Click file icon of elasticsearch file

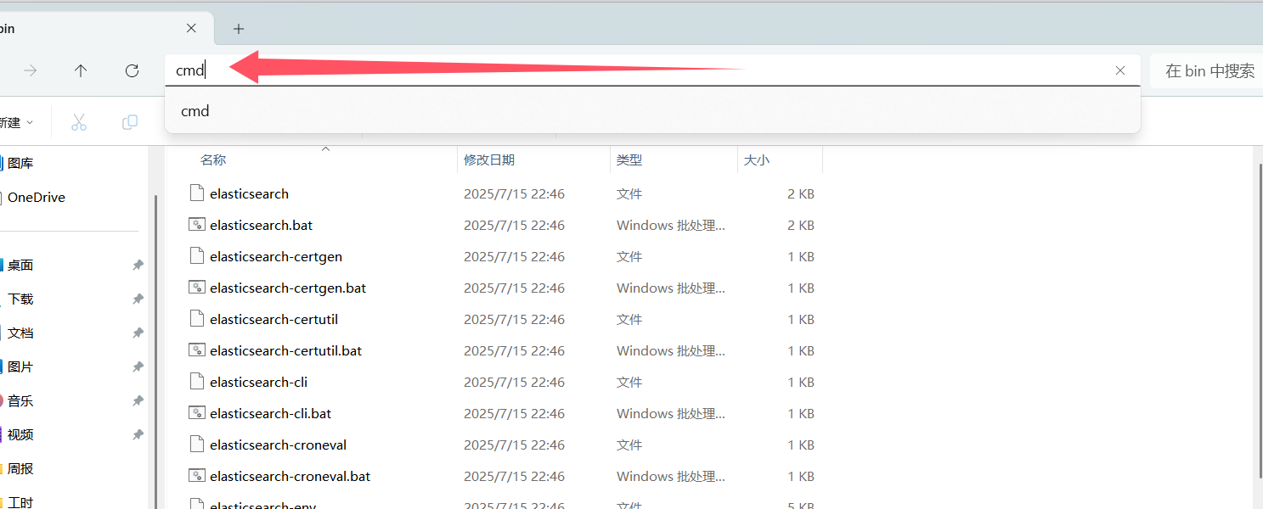coord(196,193)
